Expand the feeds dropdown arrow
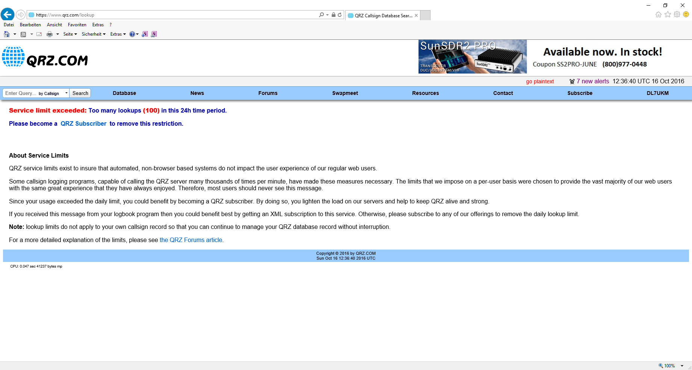692x370 pixels. (x=32, y=34)
